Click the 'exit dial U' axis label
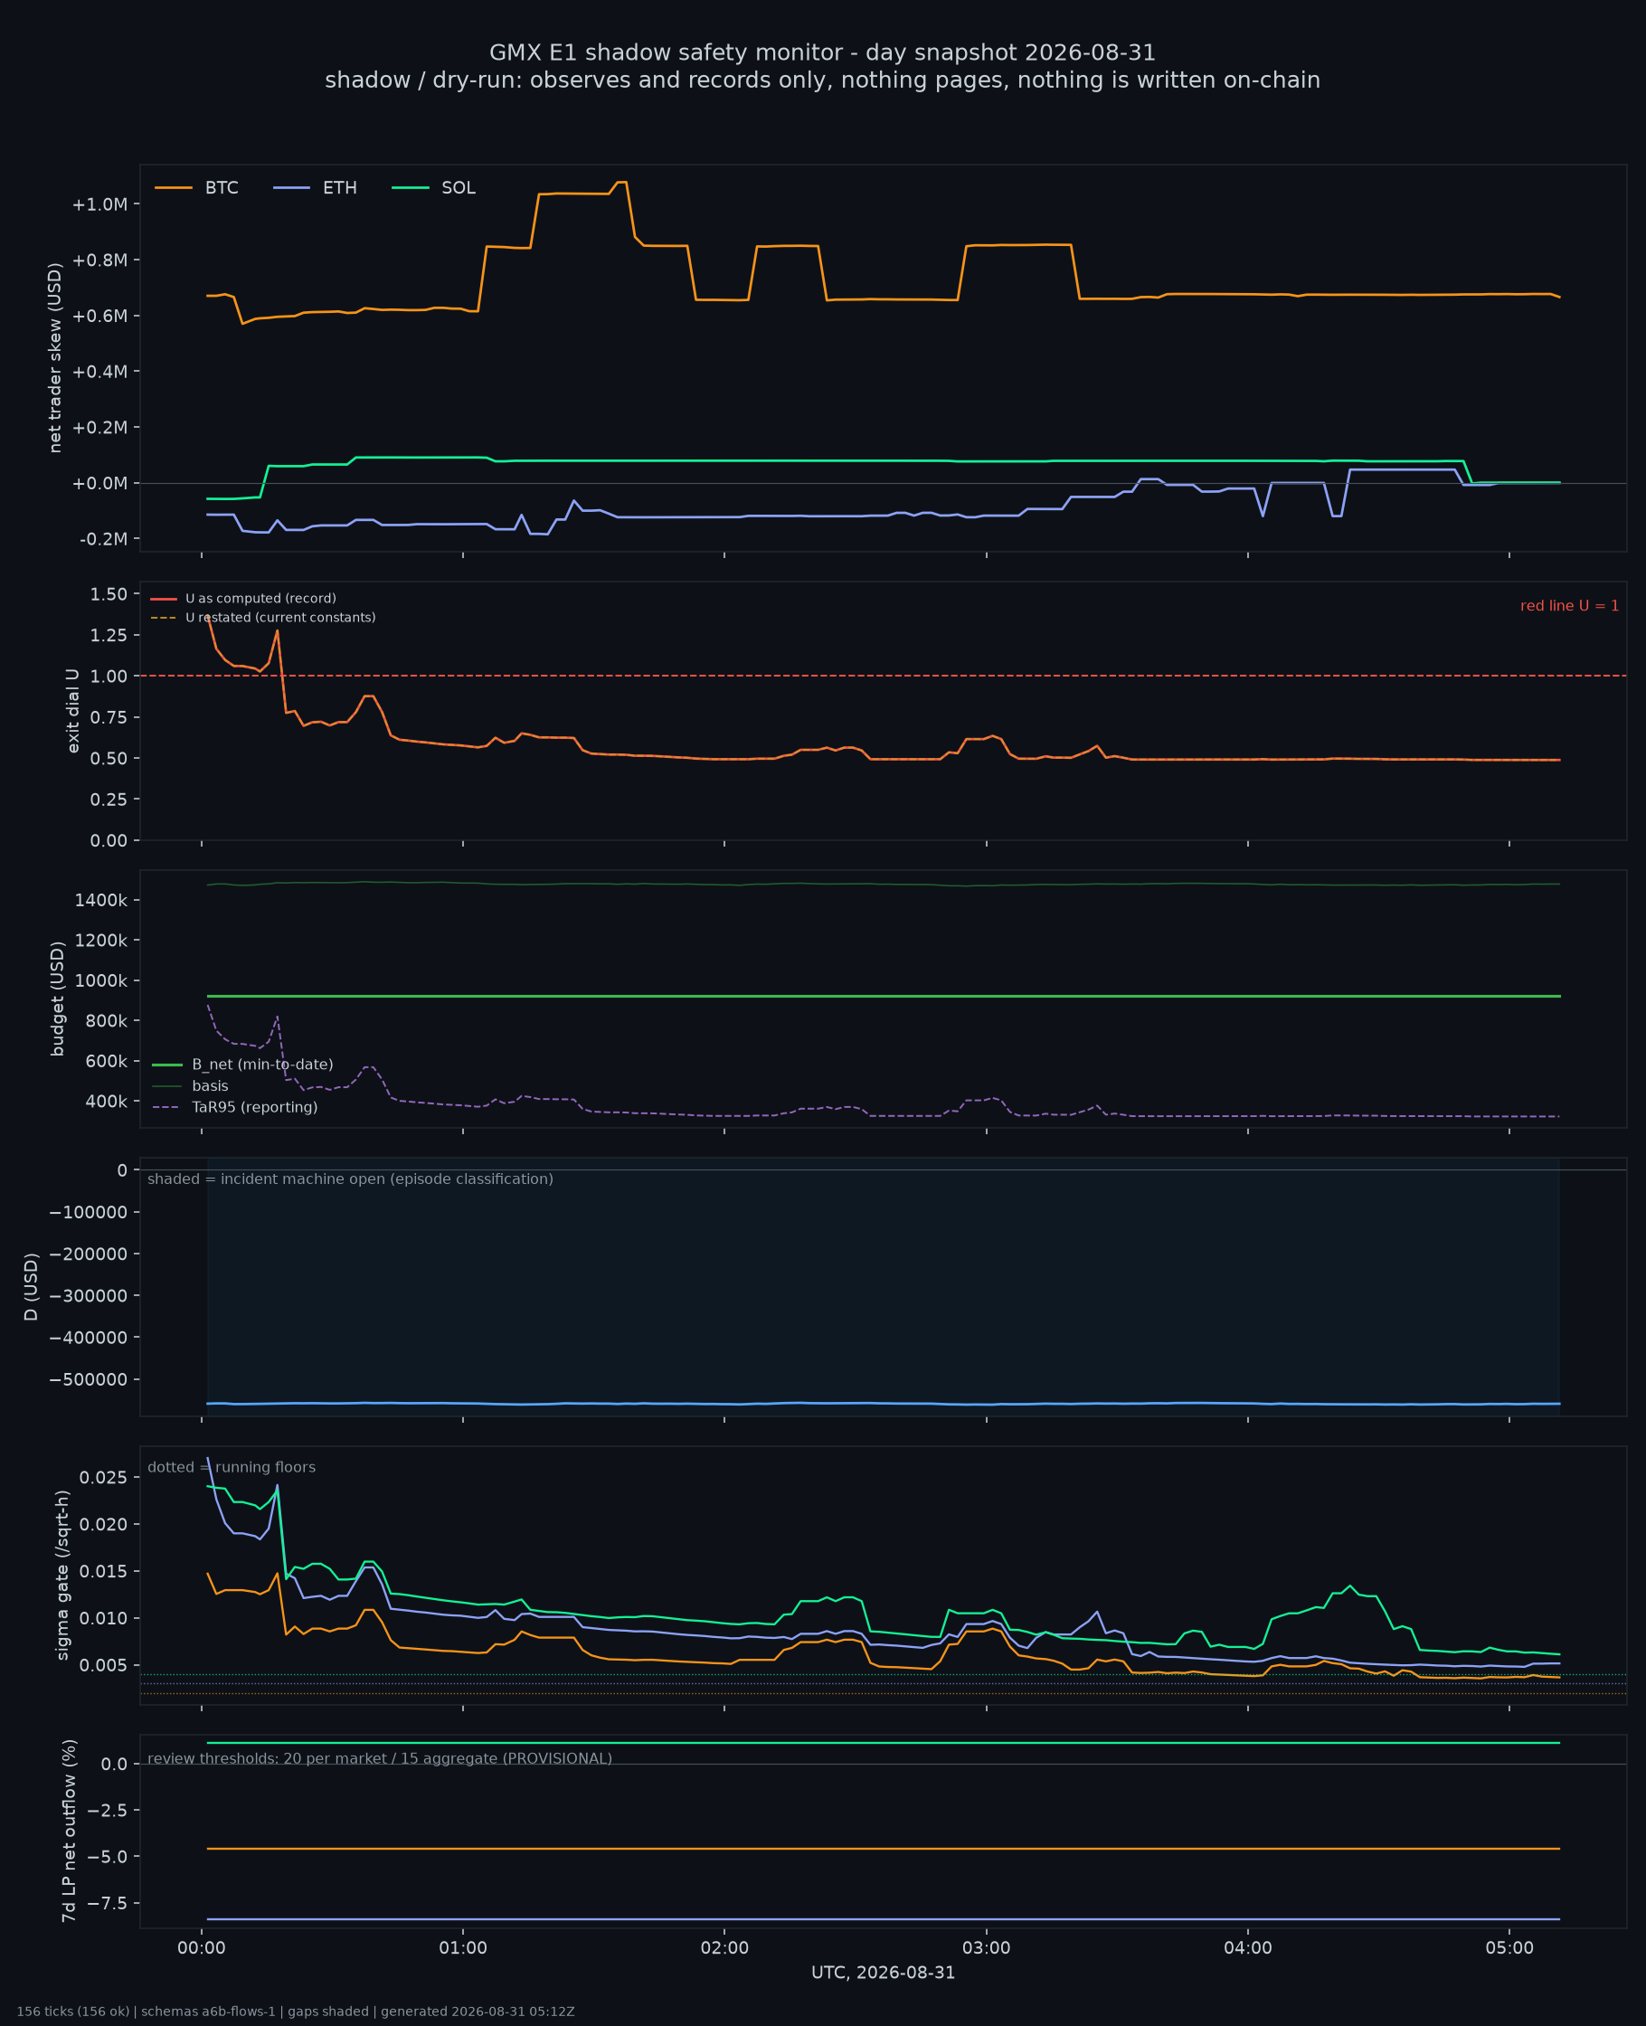The width and height of the screenshot is (1646, 2026). (x=73, y=711)
